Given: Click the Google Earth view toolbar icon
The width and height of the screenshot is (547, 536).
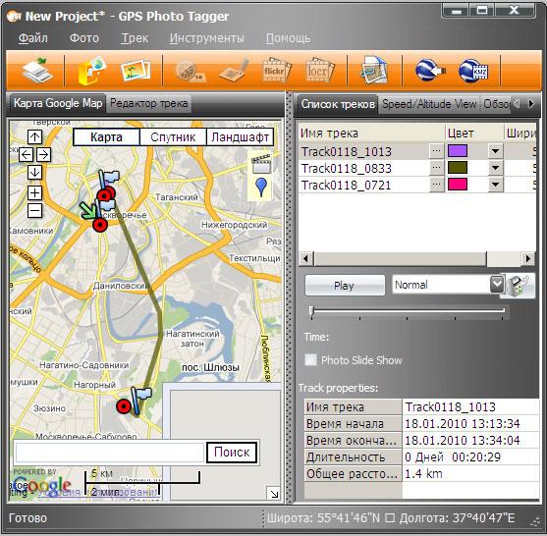Looking at the screenshot, I should coord(430,71).
